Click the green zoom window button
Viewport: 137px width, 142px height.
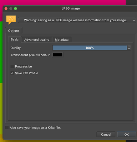[x=15, y=9]
